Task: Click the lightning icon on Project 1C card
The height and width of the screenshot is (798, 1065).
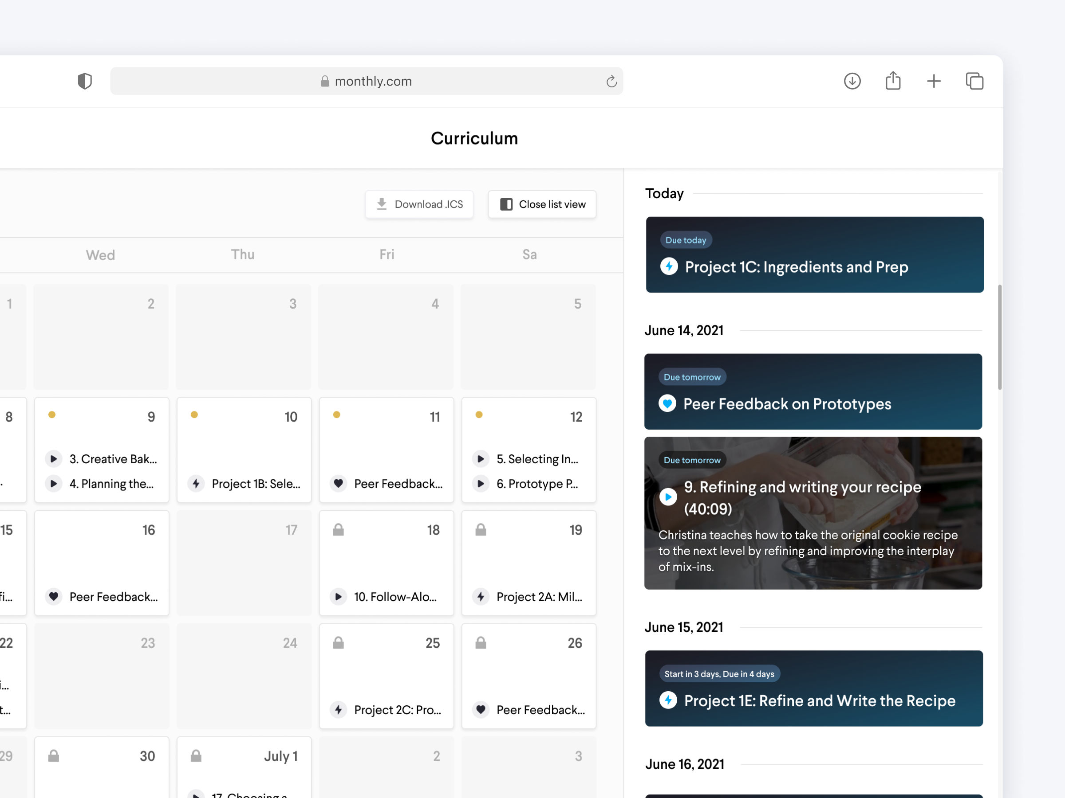Action: (x=669, y=266)
